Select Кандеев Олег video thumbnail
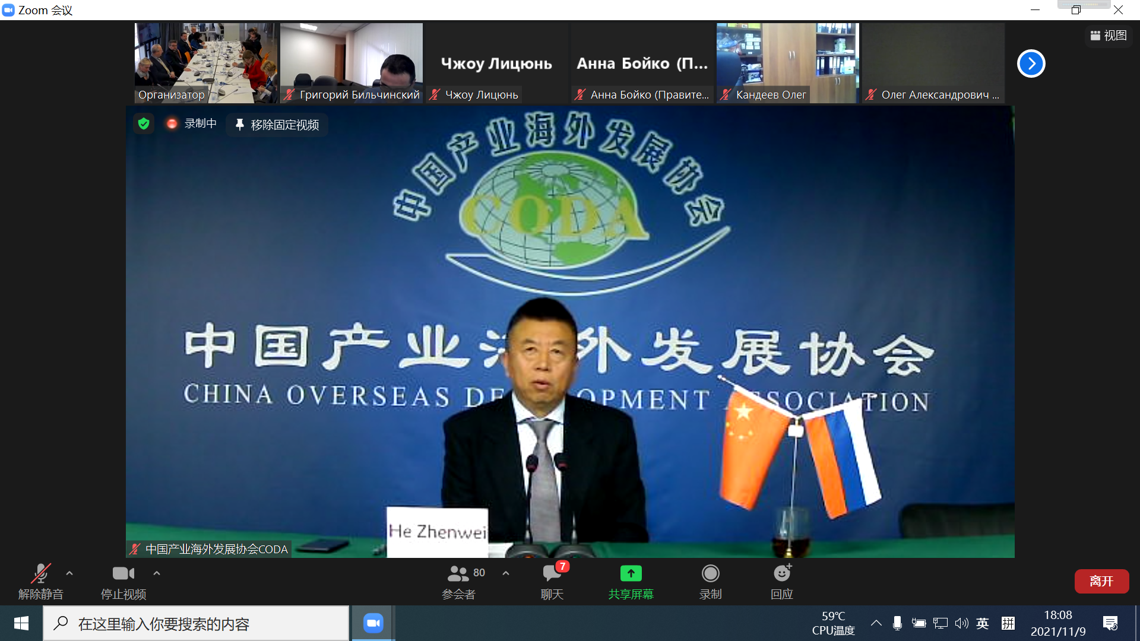 pyautogui.click(x=788, y=63)
